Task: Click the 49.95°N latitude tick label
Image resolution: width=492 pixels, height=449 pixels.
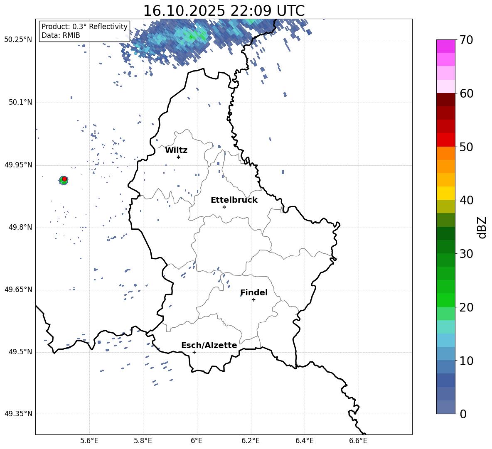Action: point(18,165)
